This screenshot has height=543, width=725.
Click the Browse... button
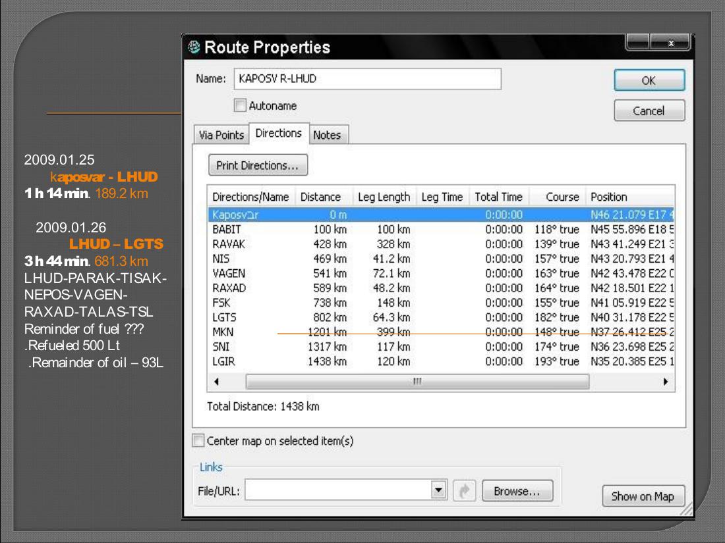pyautogui.click(x=517, y=491)
